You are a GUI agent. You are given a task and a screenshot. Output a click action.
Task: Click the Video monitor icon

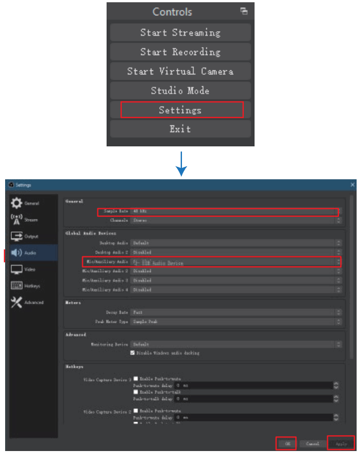16,269
